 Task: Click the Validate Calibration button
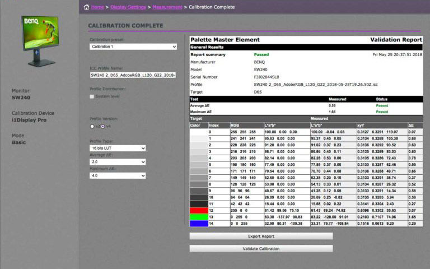pyautogui.click(x=261, y=249)
